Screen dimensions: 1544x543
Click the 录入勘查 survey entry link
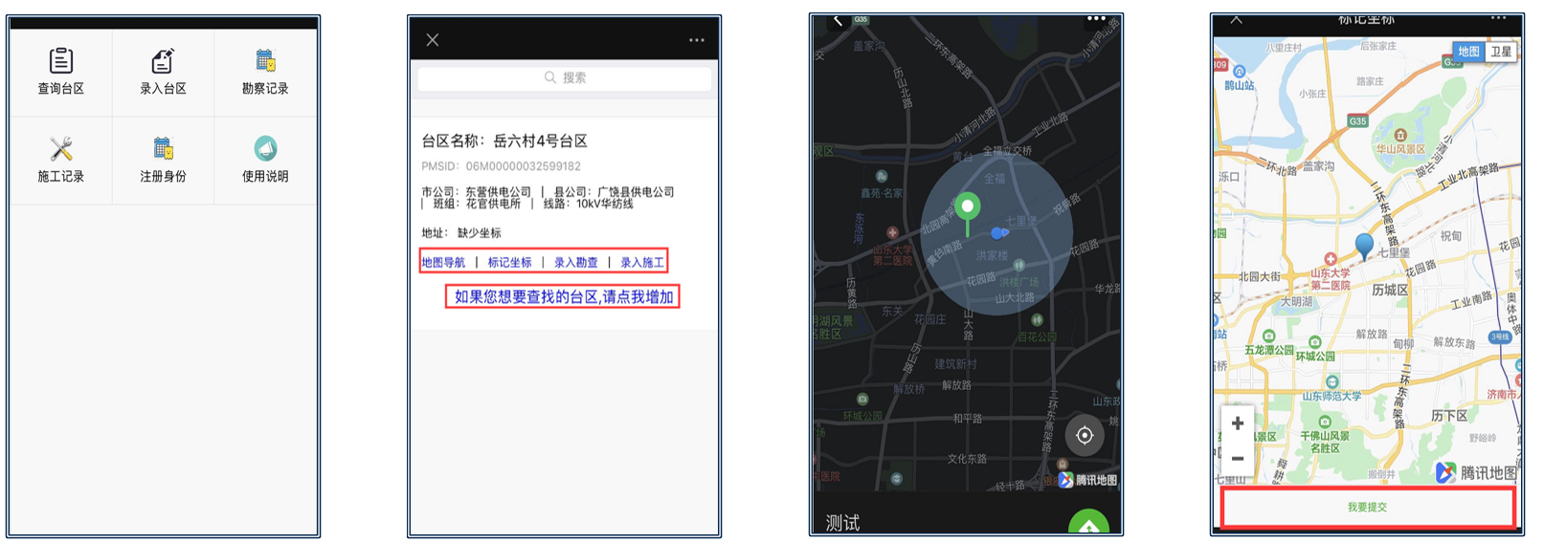575,262
